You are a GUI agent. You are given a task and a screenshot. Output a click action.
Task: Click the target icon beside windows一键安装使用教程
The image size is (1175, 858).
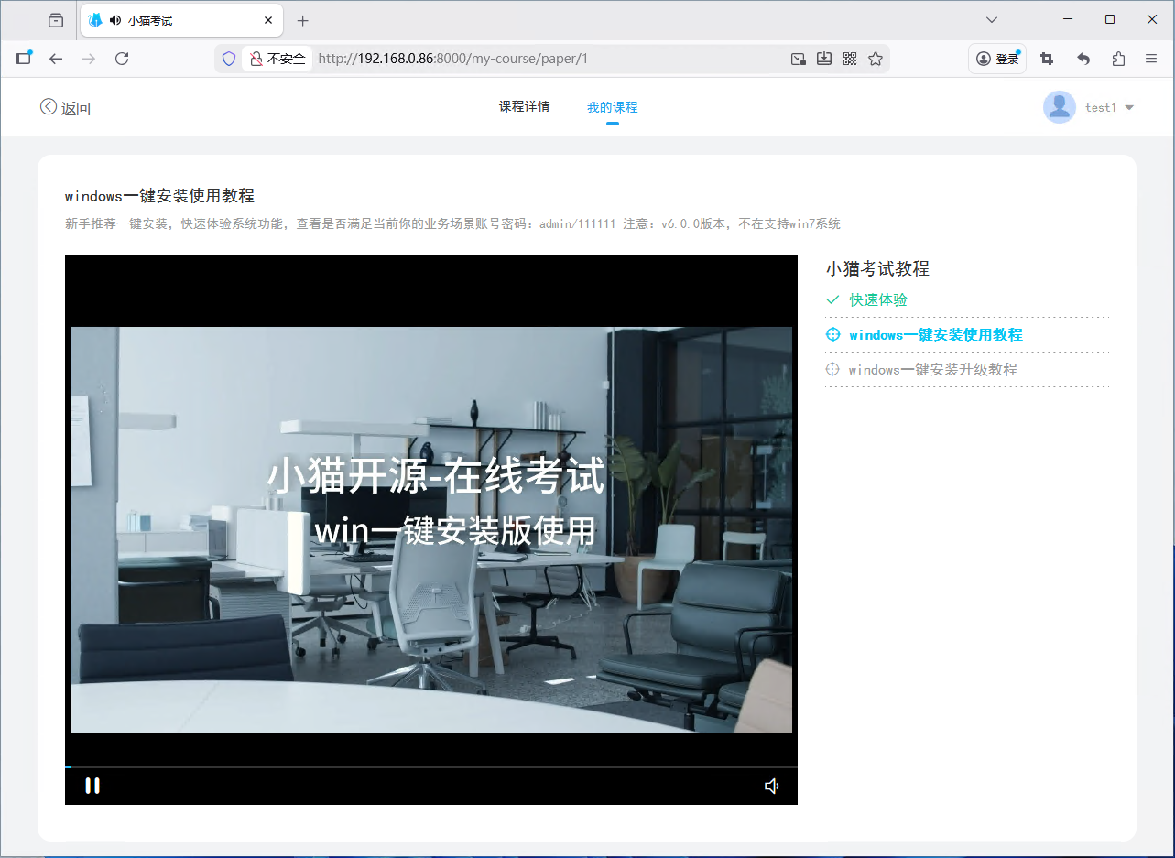[x=832, y=335]
